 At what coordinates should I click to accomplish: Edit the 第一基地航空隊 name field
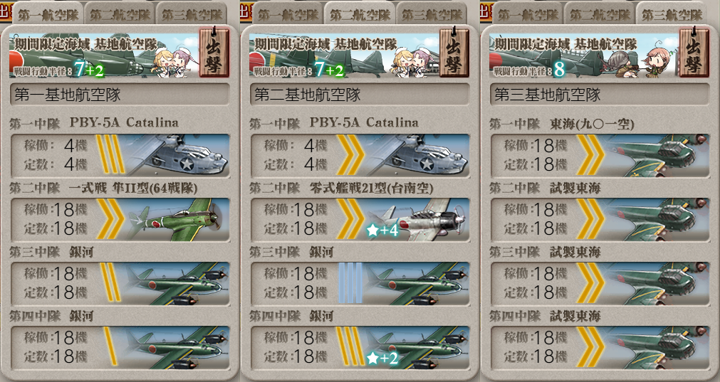[120, 95]
